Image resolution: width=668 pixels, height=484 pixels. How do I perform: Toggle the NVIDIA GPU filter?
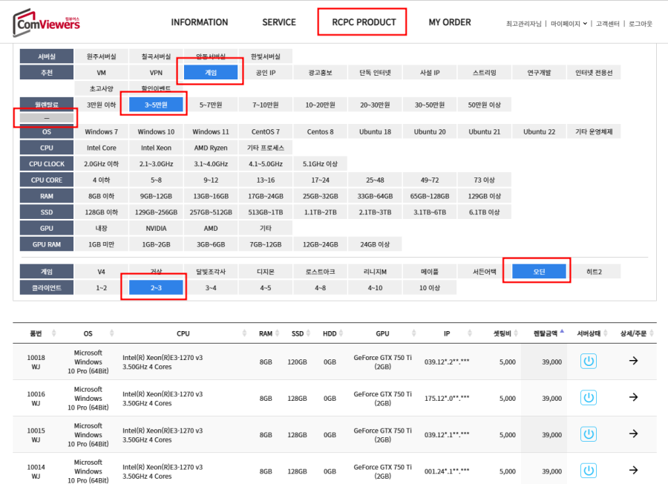156,229
